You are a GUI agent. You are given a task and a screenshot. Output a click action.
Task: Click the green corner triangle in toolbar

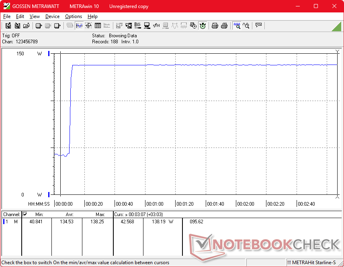pos(337,26)
